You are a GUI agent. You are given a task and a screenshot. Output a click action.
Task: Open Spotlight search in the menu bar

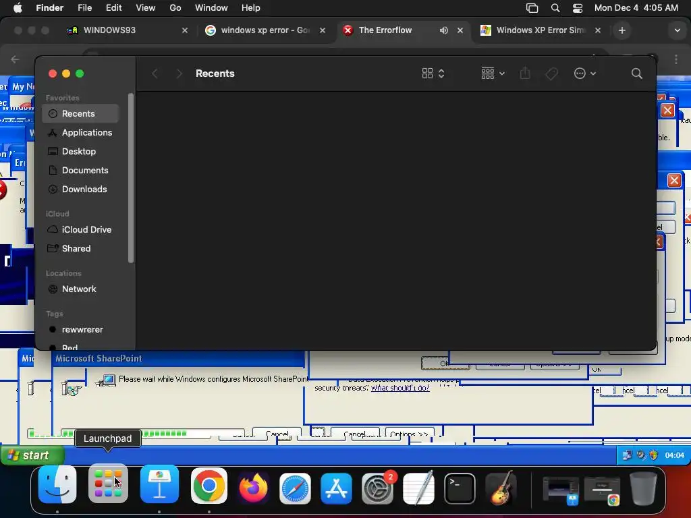555,8
